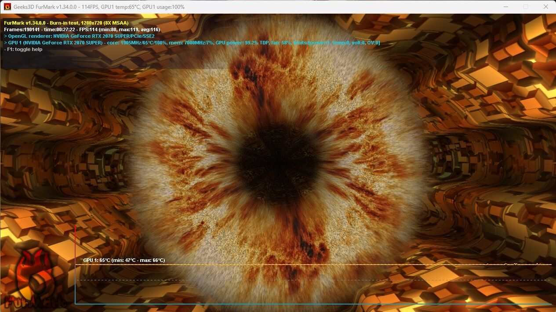Image resolution: width=556 pixels, height=312 pixels.
Task: Click the FurMark logo in the corner
Action: coord(36,278)
